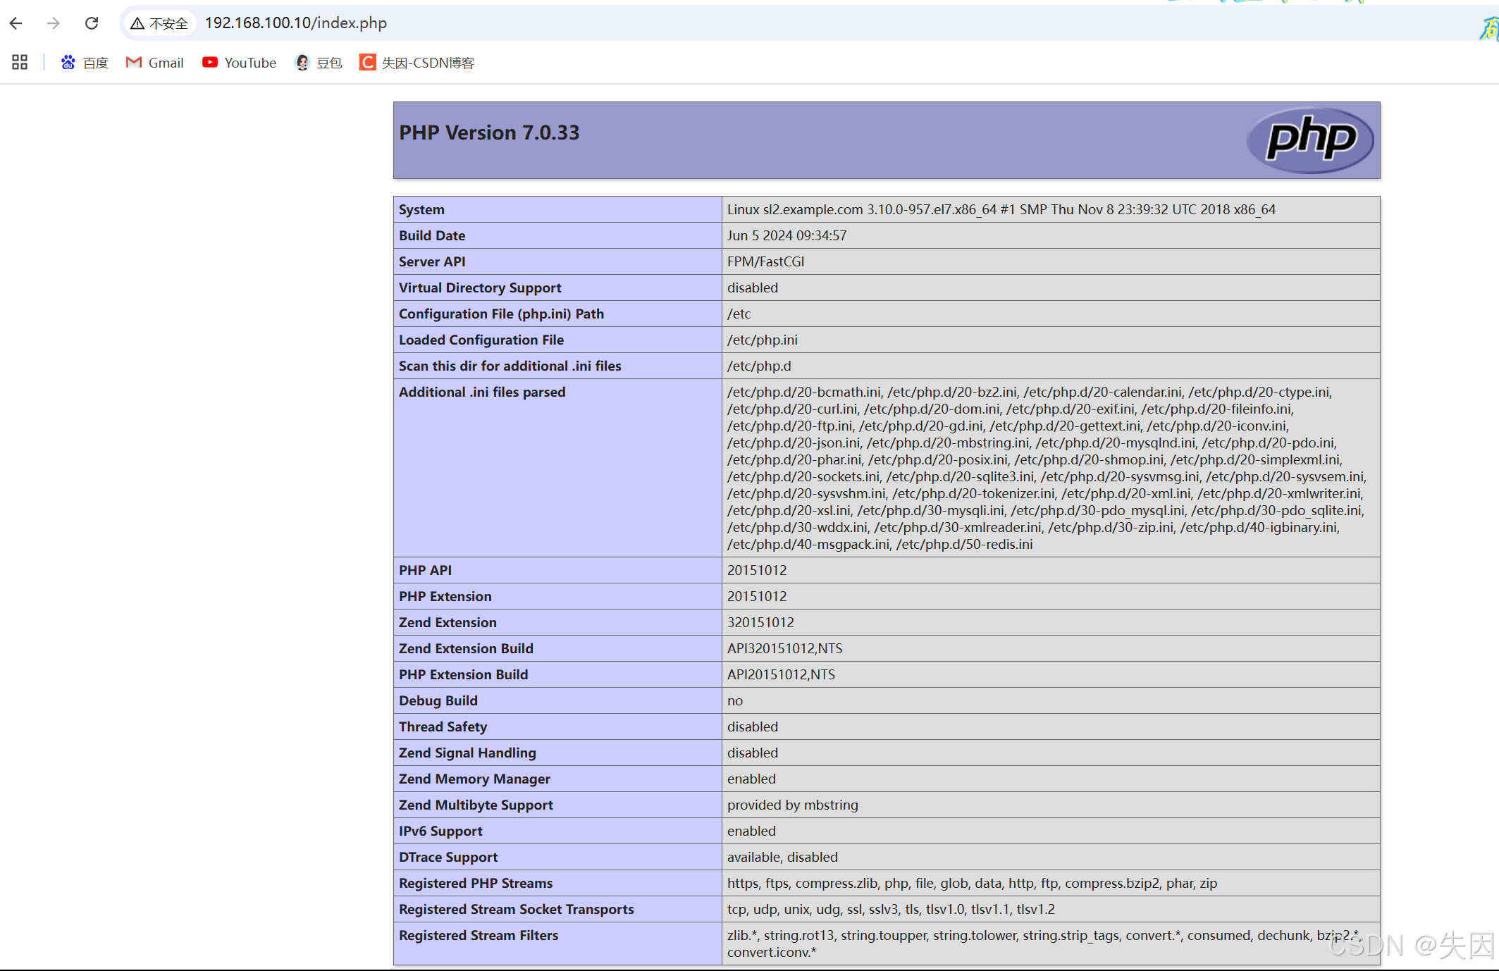Click Additional .ini files parsed label
Screen dimensions: 1499x971
tap(482, 392)
